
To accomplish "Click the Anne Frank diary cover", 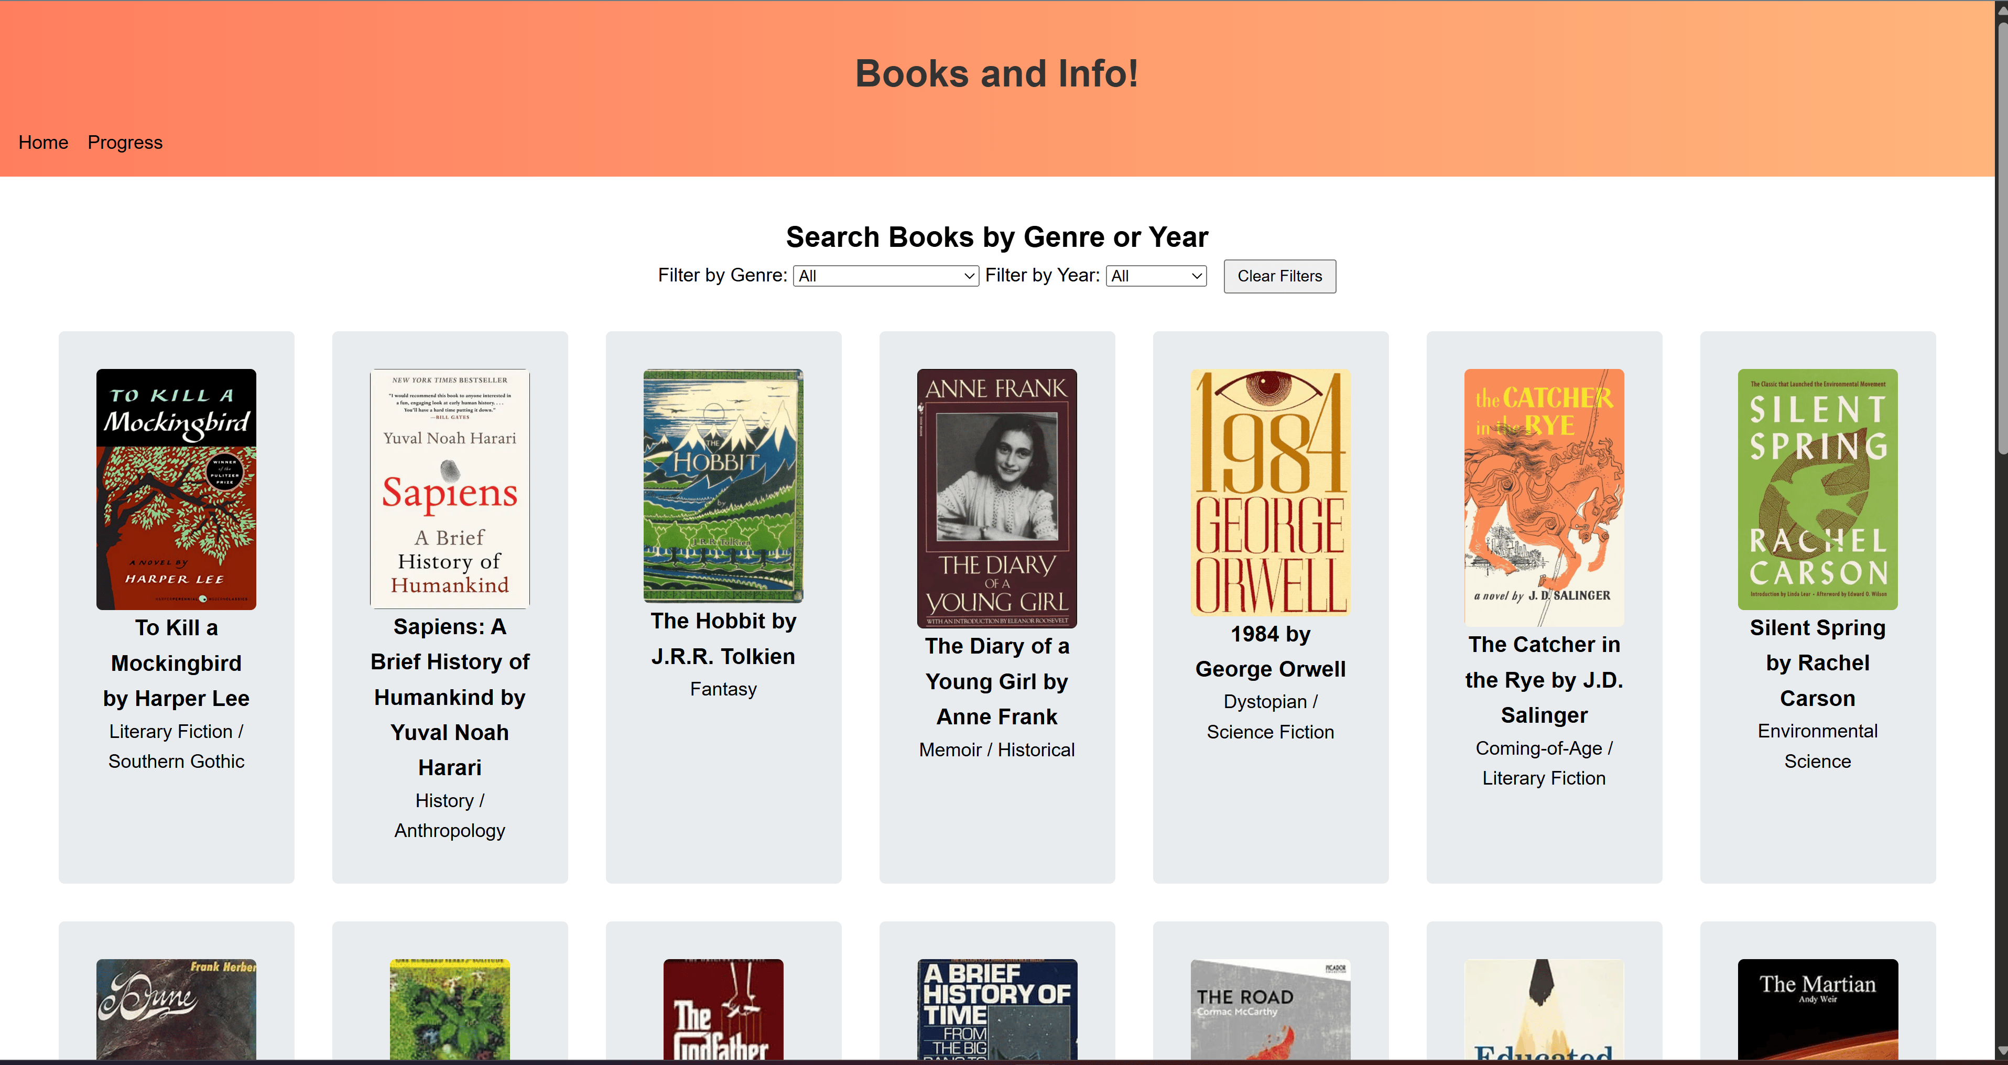I will tap(997, 498).
